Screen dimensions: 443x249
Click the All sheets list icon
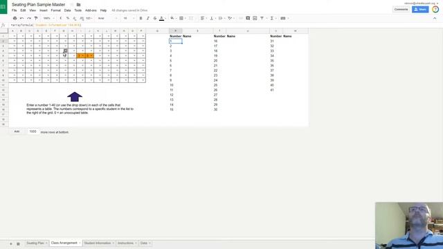pos(18,243)
